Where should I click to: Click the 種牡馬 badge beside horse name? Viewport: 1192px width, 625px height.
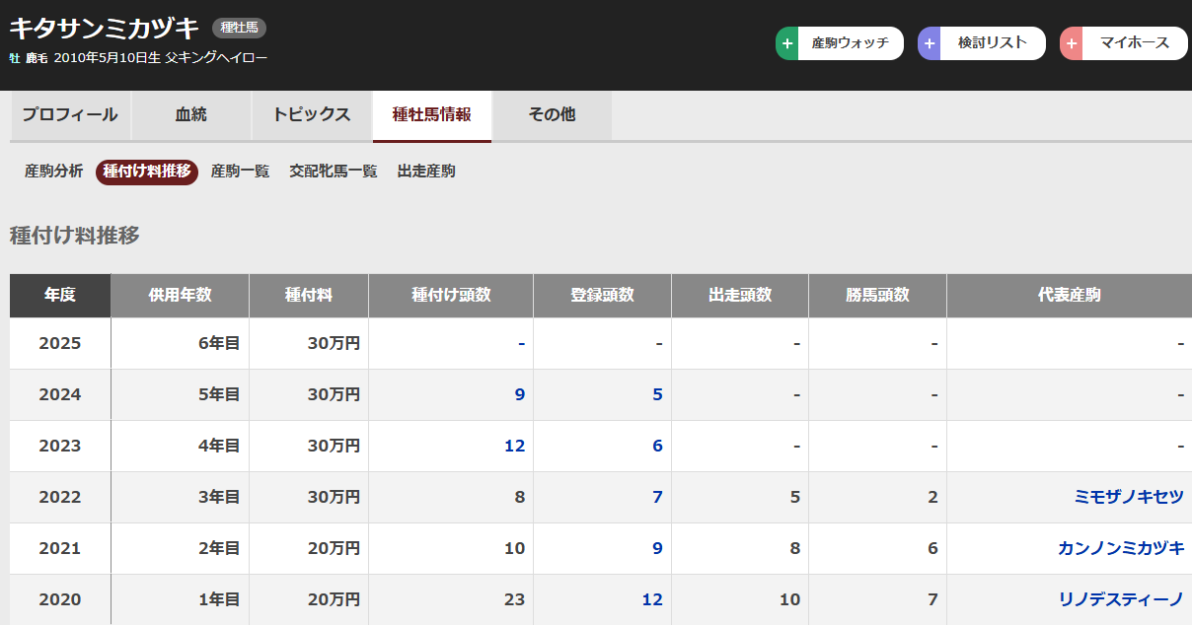coord(239,29)
